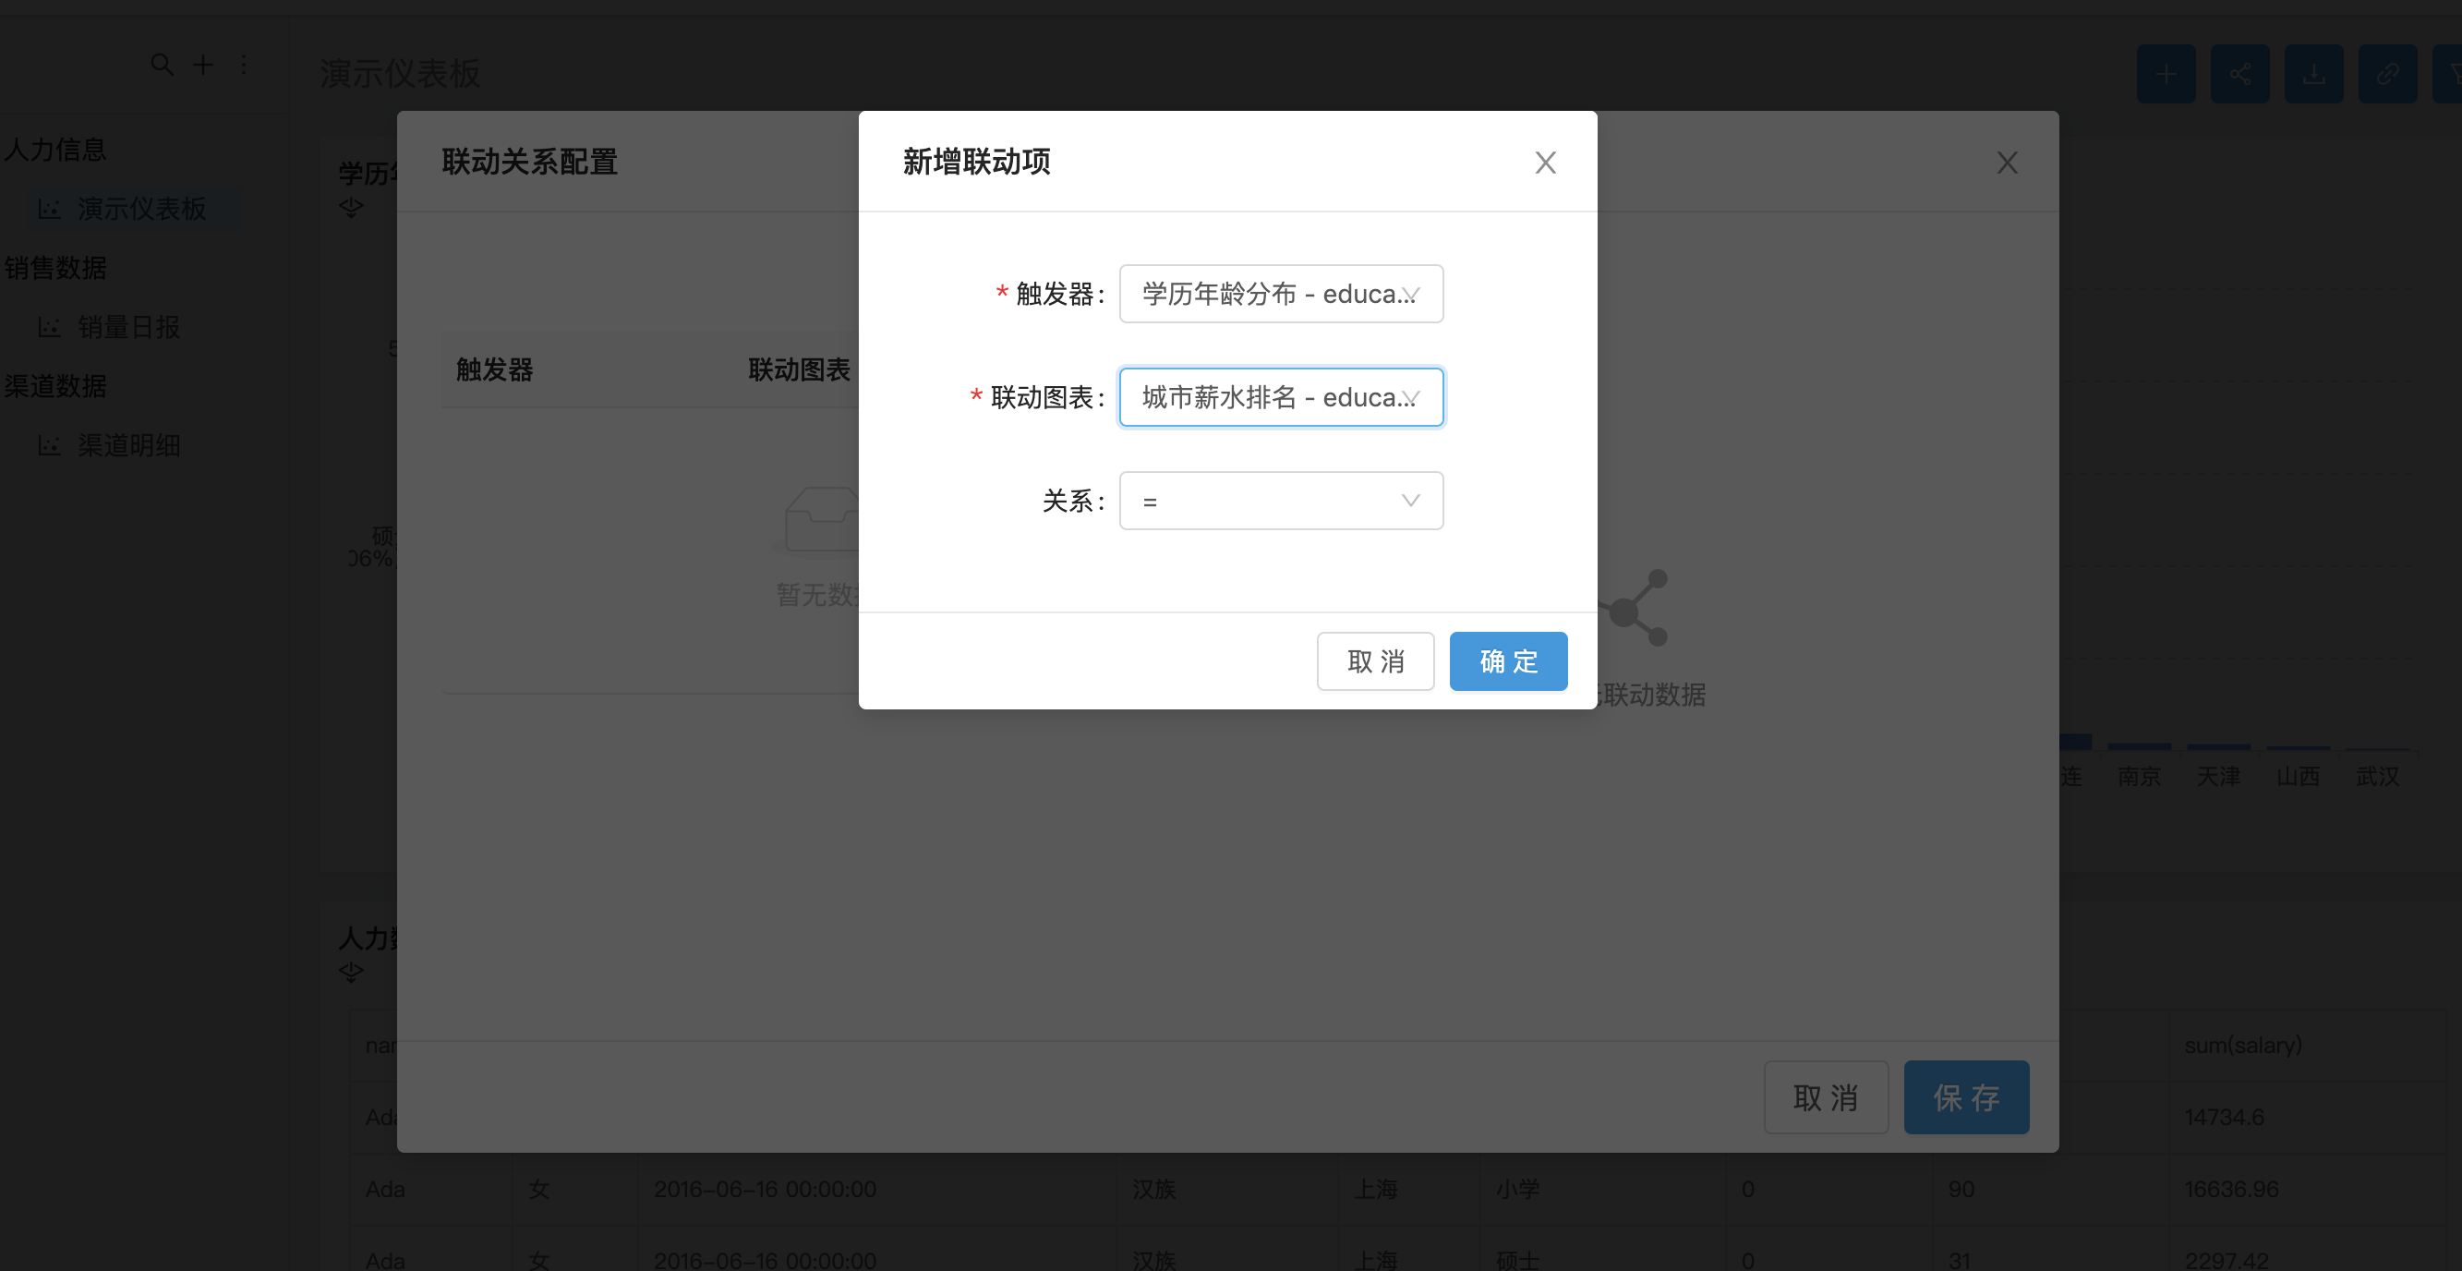Screen dimensions: 2462x1271
Task: Open 渠道明细 in the sidebar
Action: click(x=128, y=445)
